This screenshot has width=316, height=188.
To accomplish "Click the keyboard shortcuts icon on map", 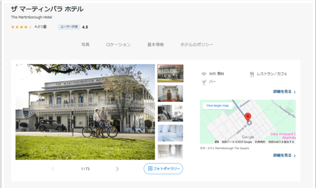I will [x=216, y=142].
